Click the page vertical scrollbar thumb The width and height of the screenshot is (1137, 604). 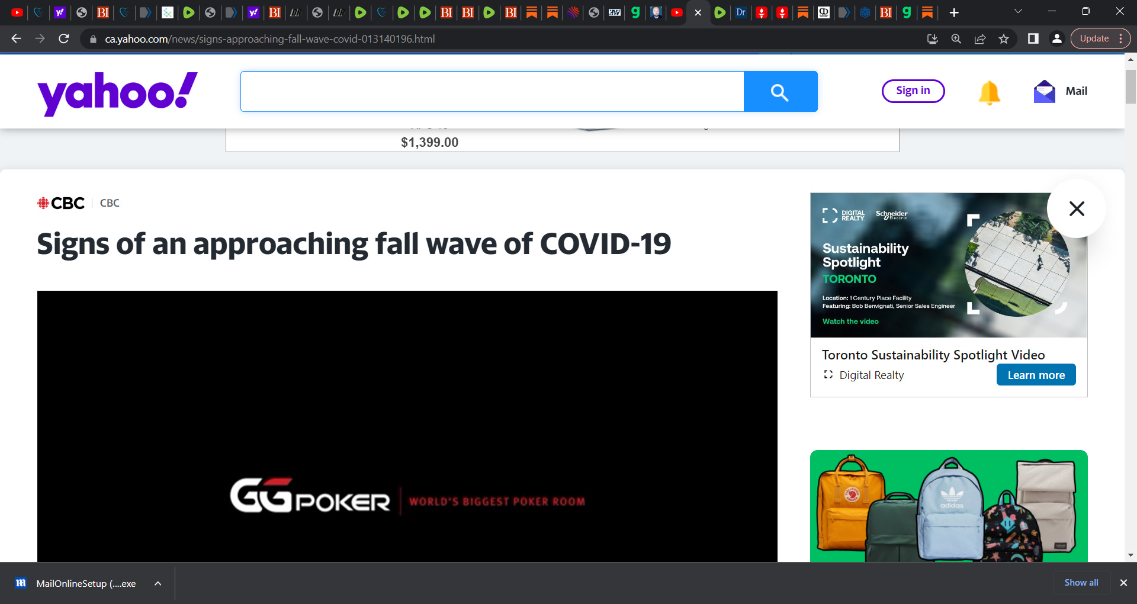pyautogui.click(x=1130, y=86)
